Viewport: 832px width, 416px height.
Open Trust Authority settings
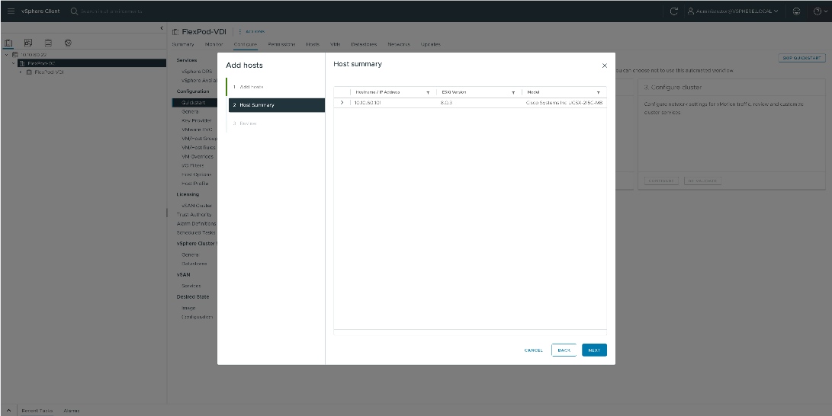tap(194, 215)
